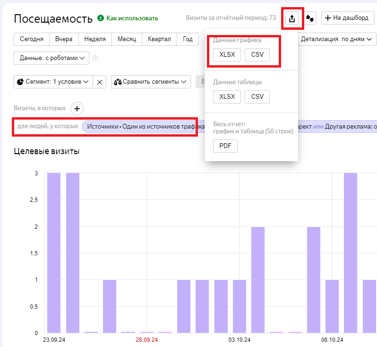Click the thumbs feedback icon
The image size is (377, 347).
point(310,18)
